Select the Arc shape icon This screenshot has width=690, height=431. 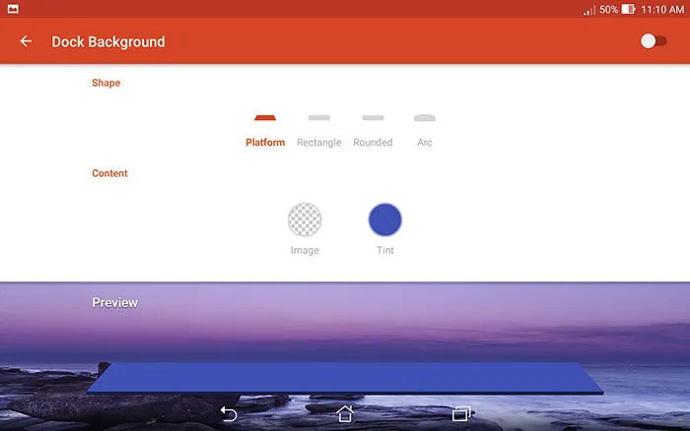click(425, 117)
